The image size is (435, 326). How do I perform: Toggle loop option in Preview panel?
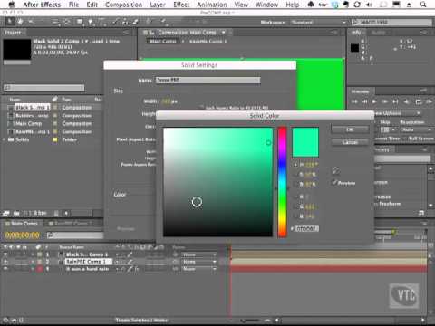point(419,101)
